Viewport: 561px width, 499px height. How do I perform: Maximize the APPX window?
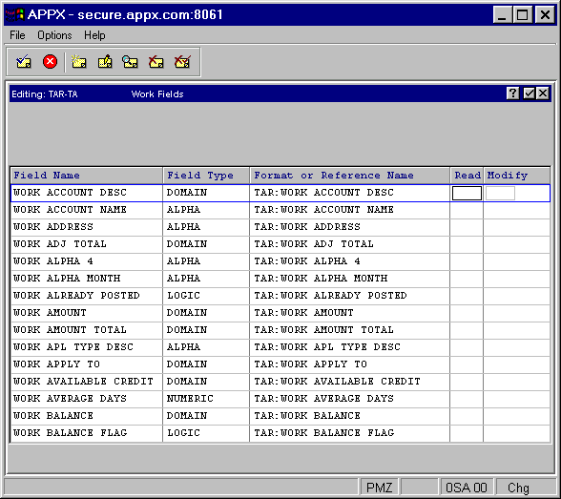tap(523, 14)
